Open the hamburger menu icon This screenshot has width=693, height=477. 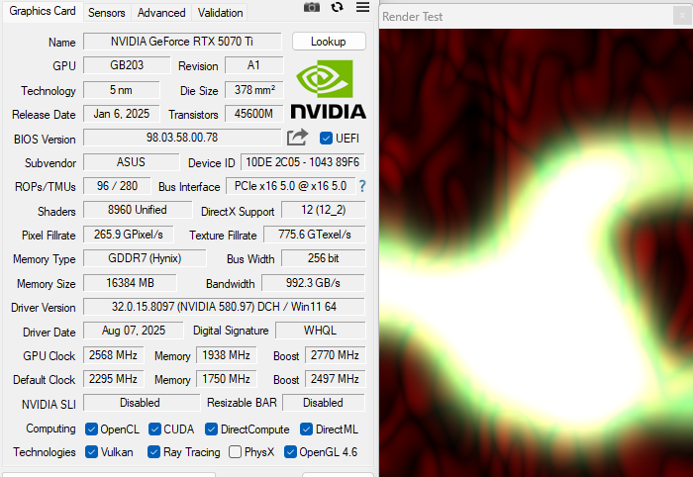point(363,7)
